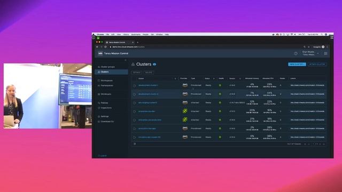Click the AWS provider icon in the 2% memory row

click(x=185, y=129)
